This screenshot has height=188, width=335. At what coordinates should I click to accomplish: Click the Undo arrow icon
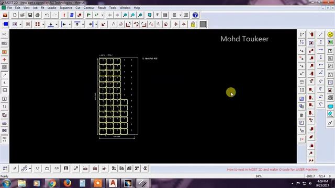tap(47, 15)
